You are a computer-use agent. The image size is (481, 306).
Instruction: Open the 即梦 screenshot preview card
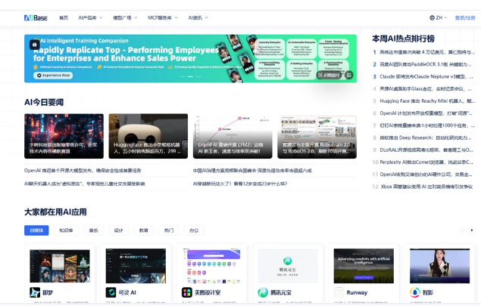(60, 266)
